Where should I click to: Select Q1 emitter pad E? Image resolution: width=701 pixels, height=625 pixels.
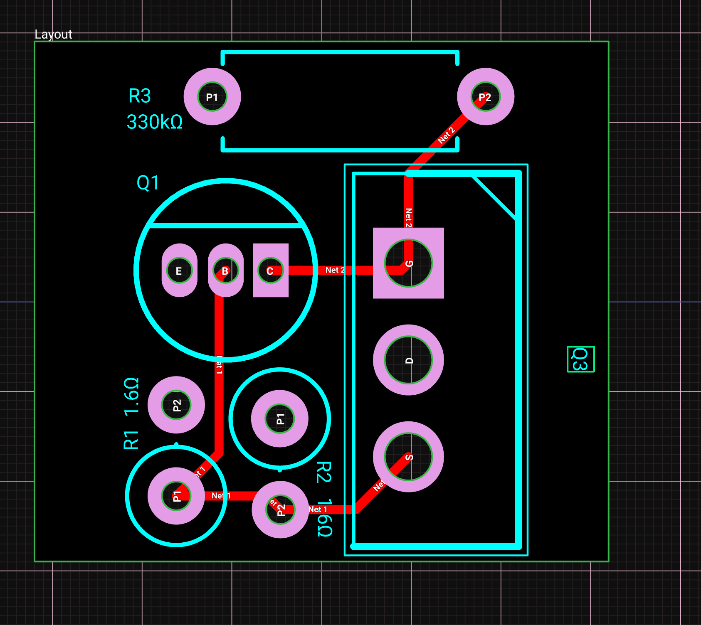(x=179, y=271)
